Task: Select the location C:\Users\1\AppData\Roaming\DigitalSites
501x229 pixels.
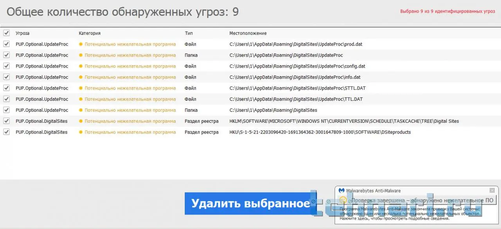Action: pyautogui.click(x=273, y=110)
